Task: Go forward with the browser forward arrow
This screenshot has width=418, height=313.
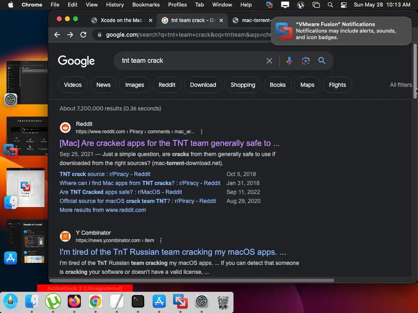Action: pos(70,35)
